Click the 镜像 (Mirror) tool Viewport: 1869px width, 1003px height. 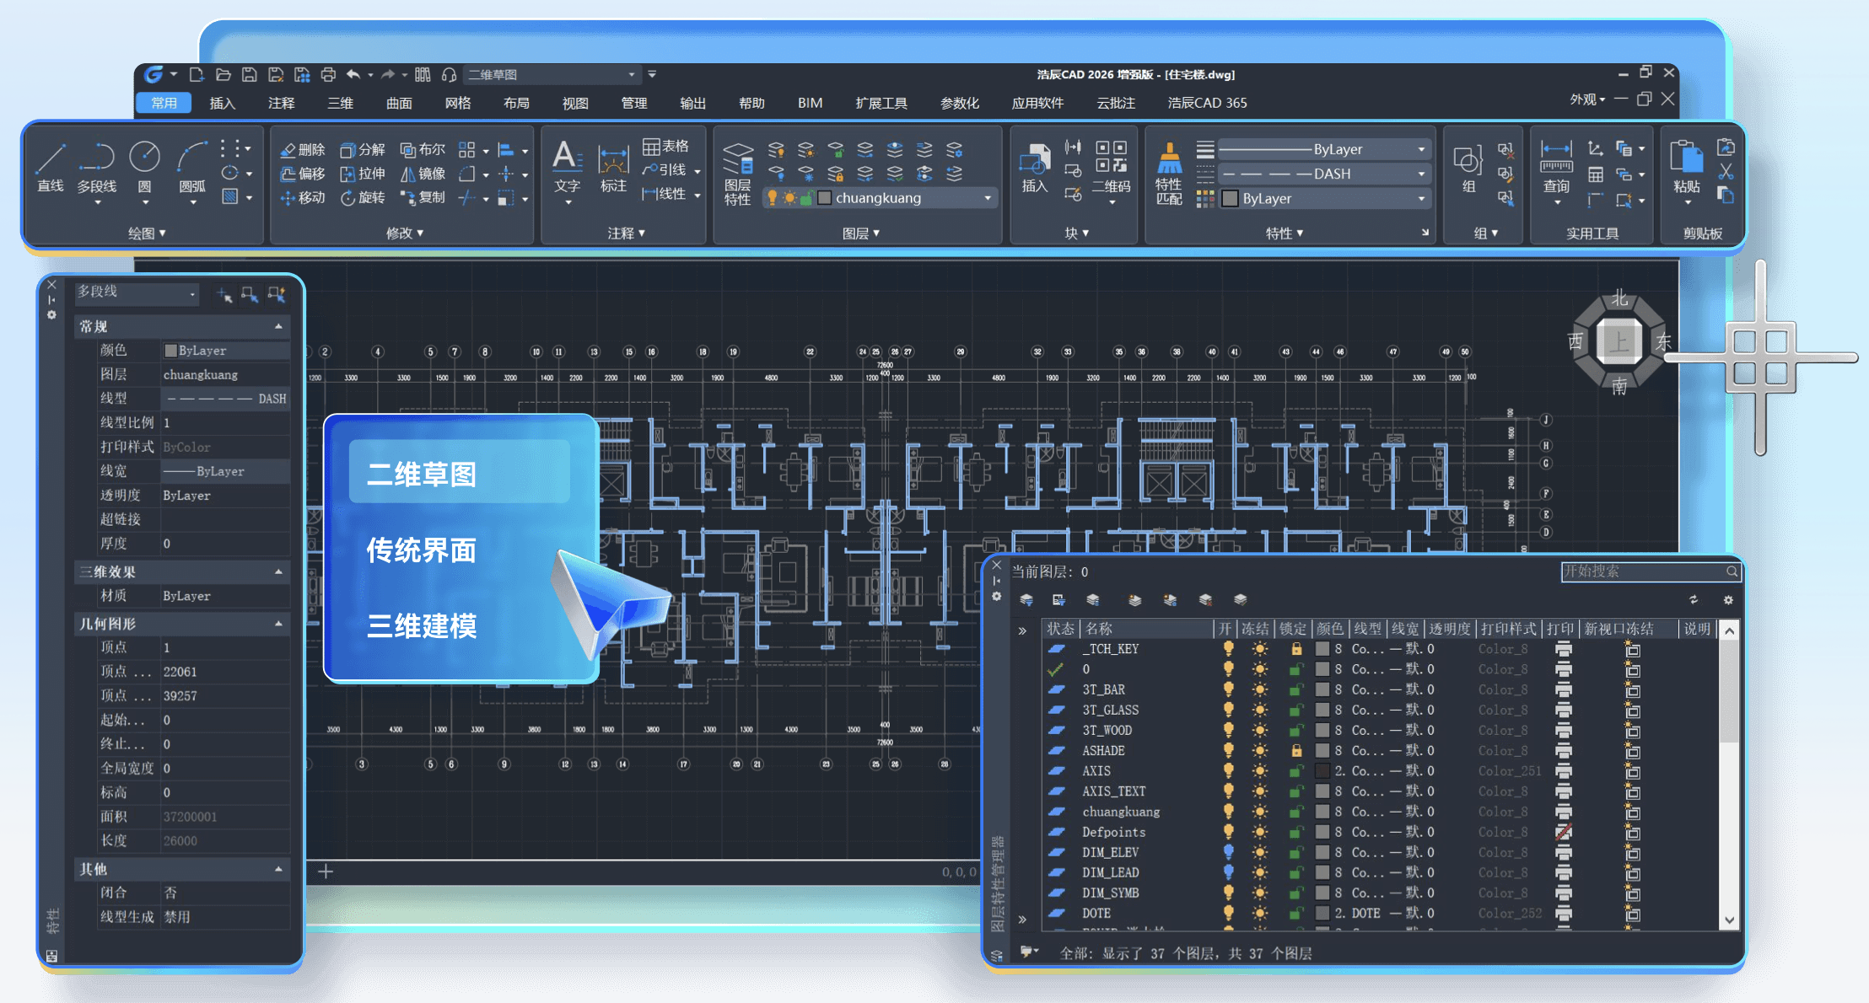pos(423,174)
